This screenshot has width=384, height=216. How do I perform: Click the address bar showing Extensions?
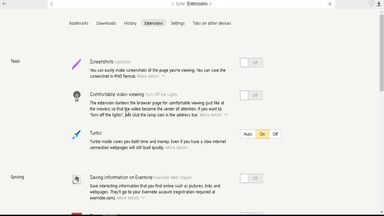click(x=191, y=4)
